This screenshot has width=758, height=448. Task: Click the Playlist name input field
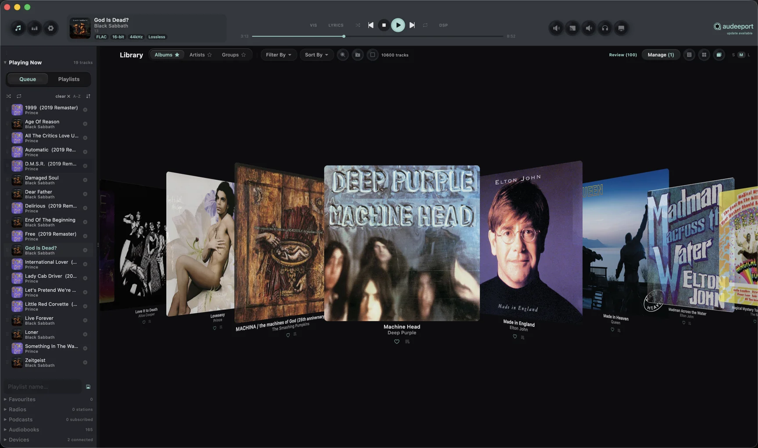[43, 387]
